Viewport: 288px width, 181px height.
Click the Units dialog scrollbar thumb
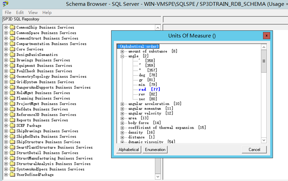tap(264, 61)
